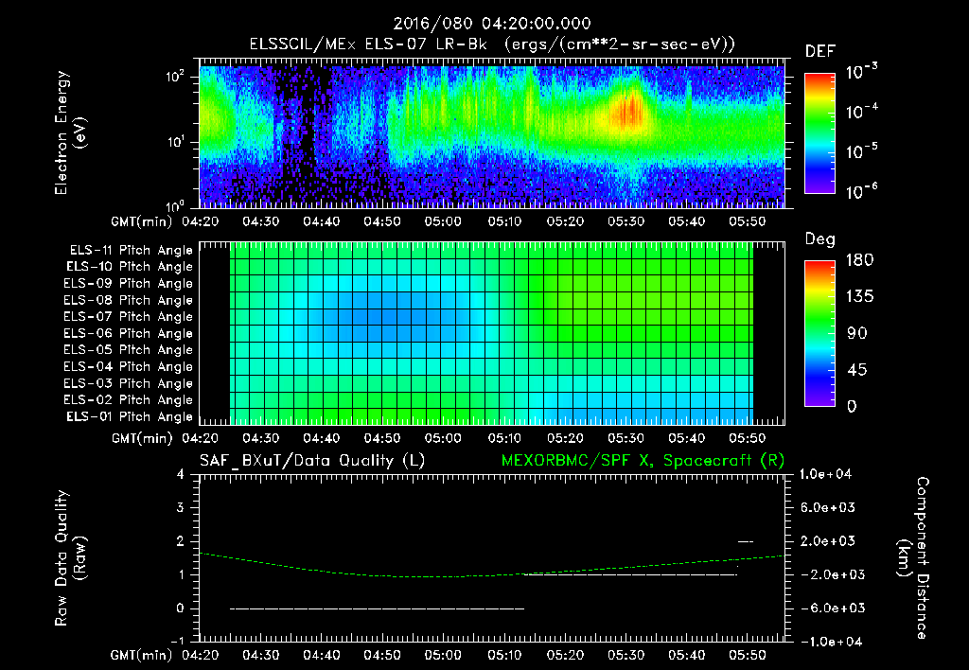Click the 180 label on Deg color bar

[x=859, y=260]
